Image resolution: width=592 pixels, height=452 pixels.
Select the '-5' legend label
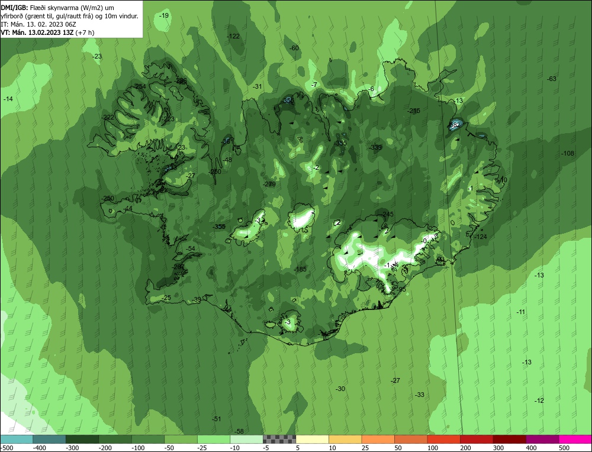coord(266,448)
